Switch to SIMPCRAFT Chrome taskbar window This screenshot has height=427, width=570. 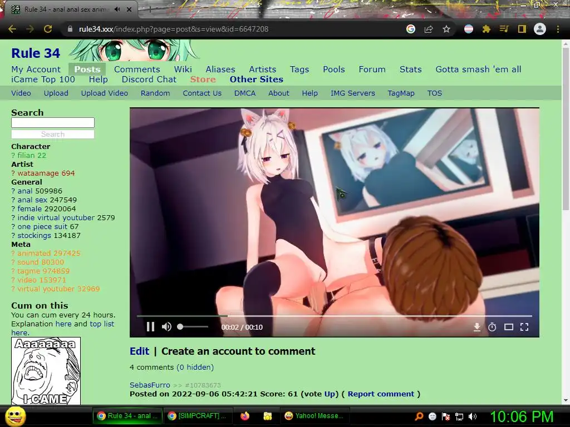click(198, 416)
